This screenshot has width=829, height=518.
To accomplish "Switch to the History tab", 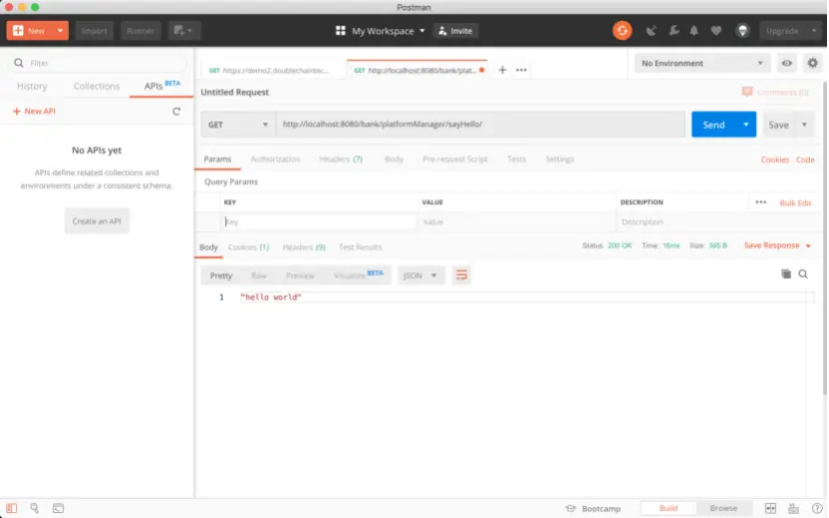I will pyautogui.click(x=32, y=86).
